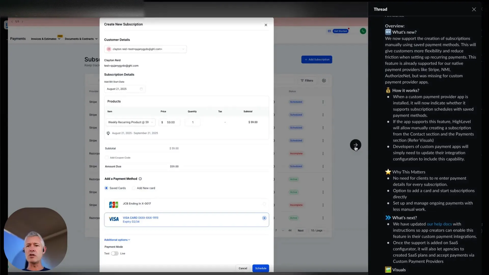The image size is (489, 275).
Task: Click the Add Subscription button
Action: click(317, 60)
